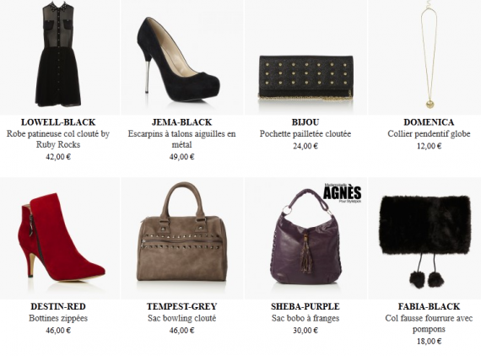The height and width of the screenshot is (356, 481).
Task: Select the 'Sac bobo à franges' description
Action: click(305, 318)
